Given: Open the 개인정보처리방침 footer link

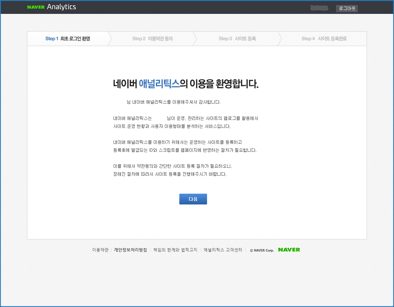Looking at the screenshot, I should 131,250.
